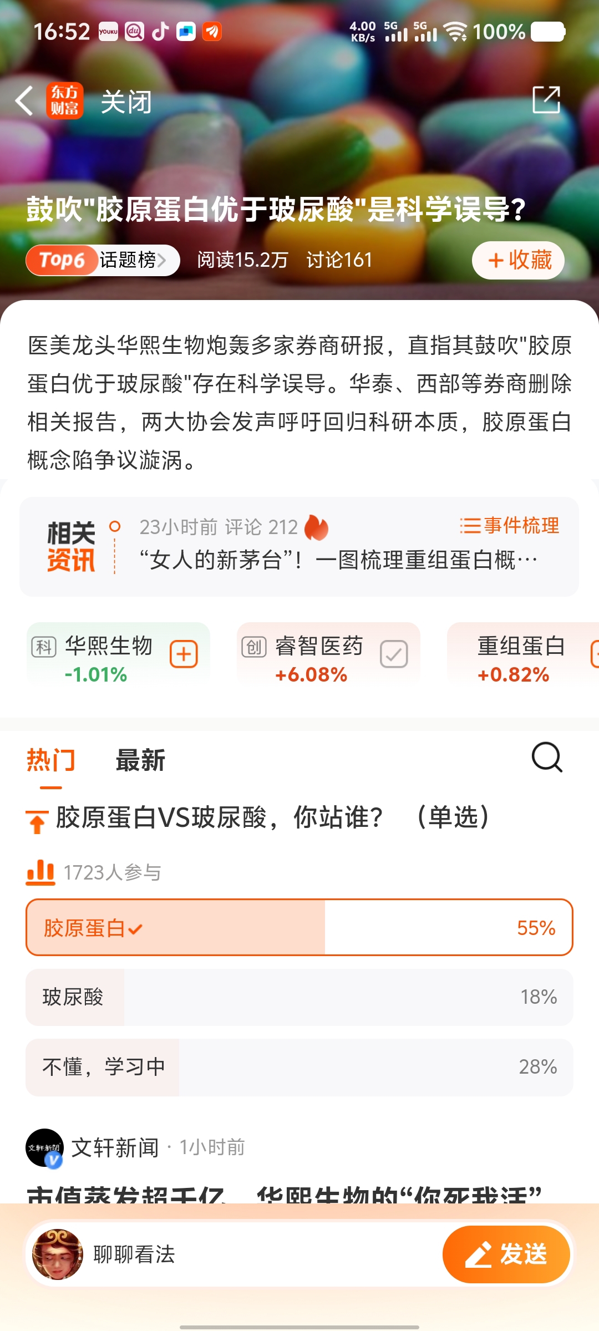Tap the back arrow icon
The image size is (599, 1331).
(24, 101)
